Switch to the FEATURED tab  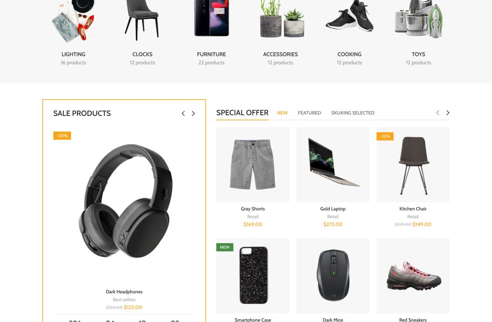pos(309,113)
